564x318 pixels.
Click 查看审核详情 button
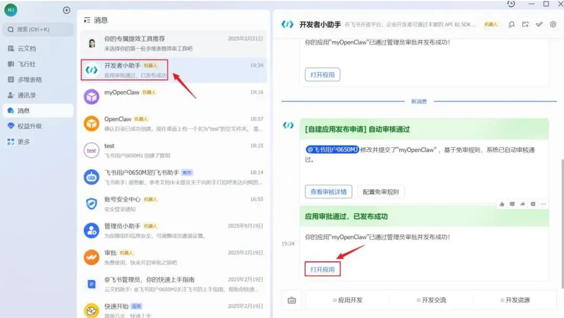click(328, 192)
